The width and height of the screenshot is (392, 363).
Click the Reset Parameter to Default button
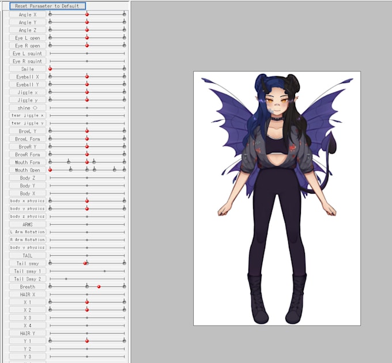(x=47, y=6)
